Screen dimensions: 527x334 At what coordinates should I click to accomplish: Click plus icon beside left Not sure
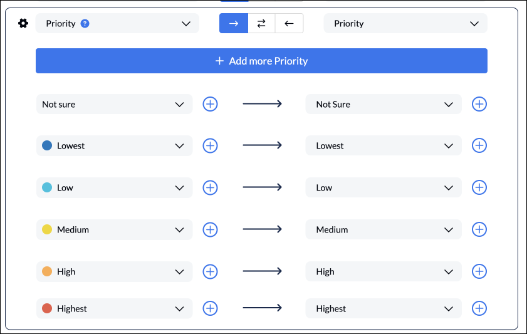coord(210,104)
